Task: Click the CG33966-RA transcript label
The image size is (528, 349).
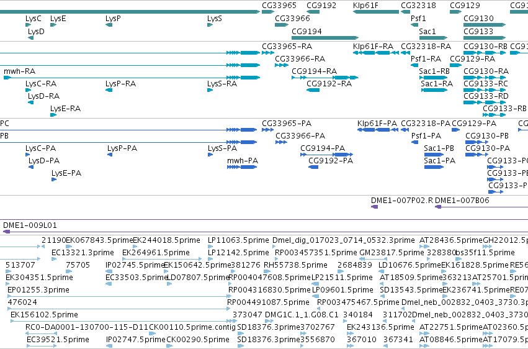Action: click(x=300, y=59)
